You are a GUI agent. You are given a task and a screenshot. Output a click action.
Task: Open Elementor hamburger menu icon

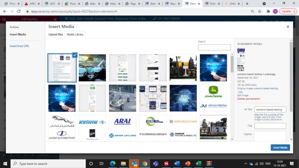[4, 20]
